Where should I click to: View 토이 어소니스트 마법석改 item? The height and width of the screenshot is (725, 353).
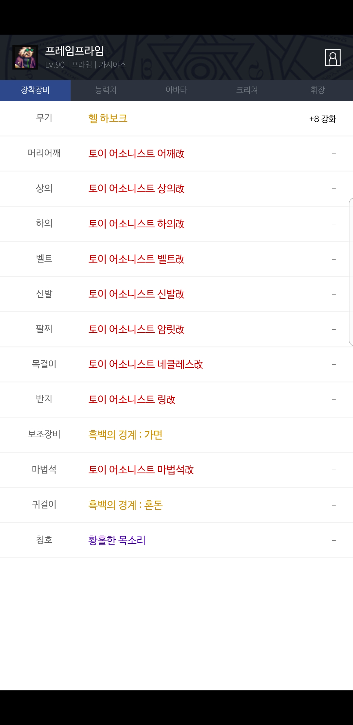(x=141, y=470)
